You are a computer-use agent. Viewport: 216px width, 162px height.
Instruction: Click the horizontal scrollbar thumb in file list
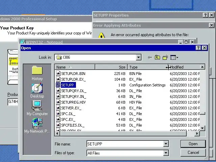tap(123, 133)
